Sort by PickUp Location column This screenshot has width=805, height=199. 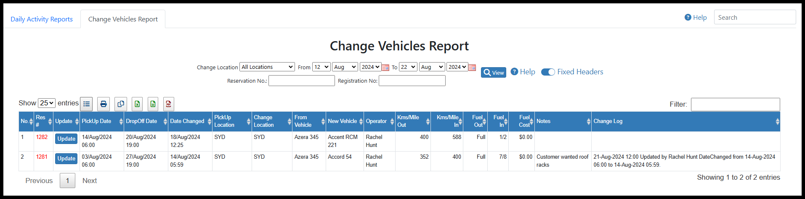(x=232, y=121)
